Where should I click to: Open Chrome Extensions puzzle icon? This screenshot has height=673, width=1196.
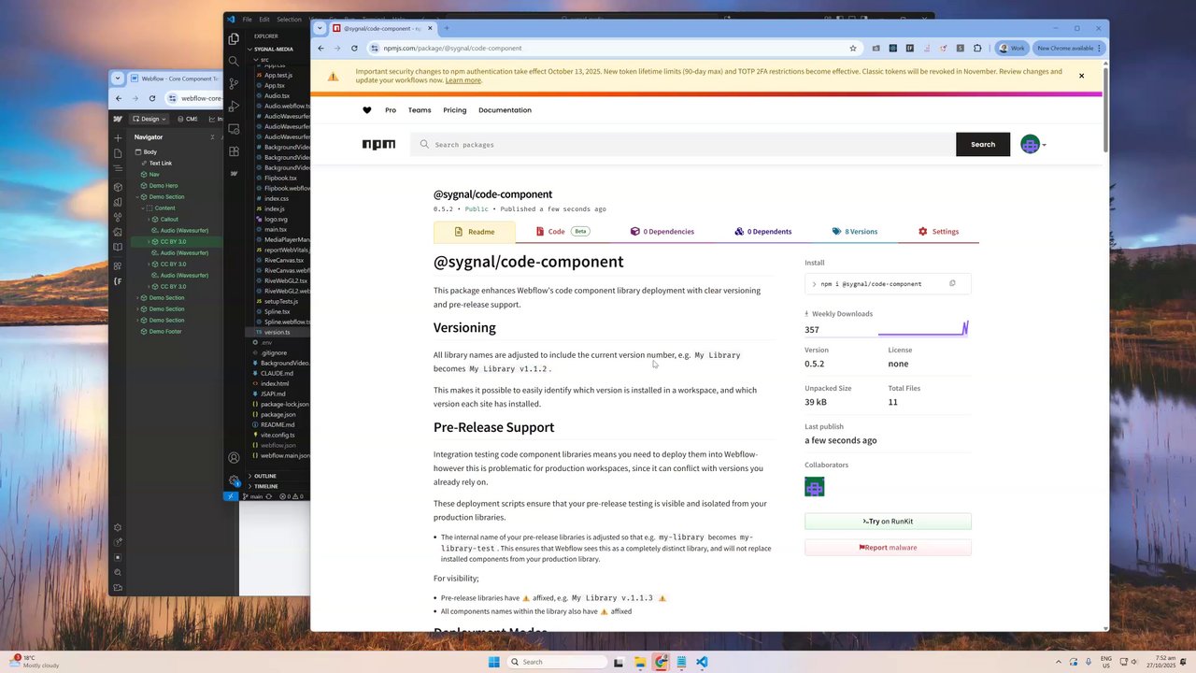pyautogui.click(x=977, y=48)
